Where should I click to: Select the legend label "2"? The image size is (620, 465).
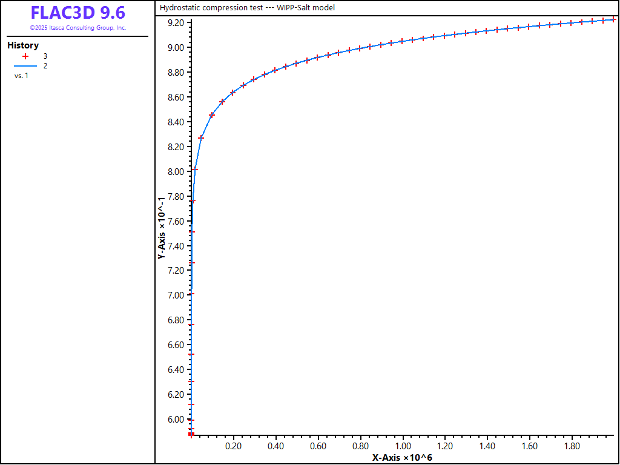coord(45,65)
